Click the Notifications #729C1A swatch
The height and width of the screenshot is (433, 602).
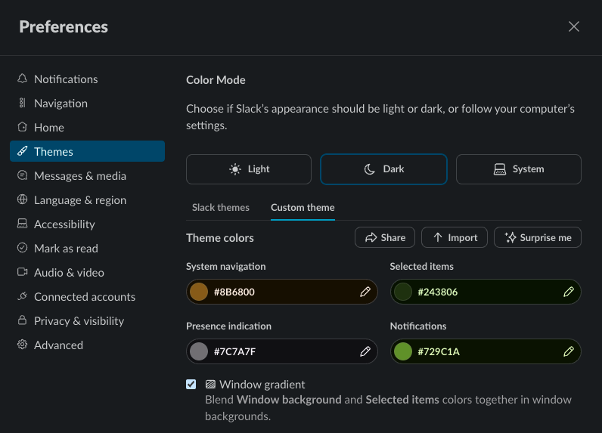click(403, 351)
